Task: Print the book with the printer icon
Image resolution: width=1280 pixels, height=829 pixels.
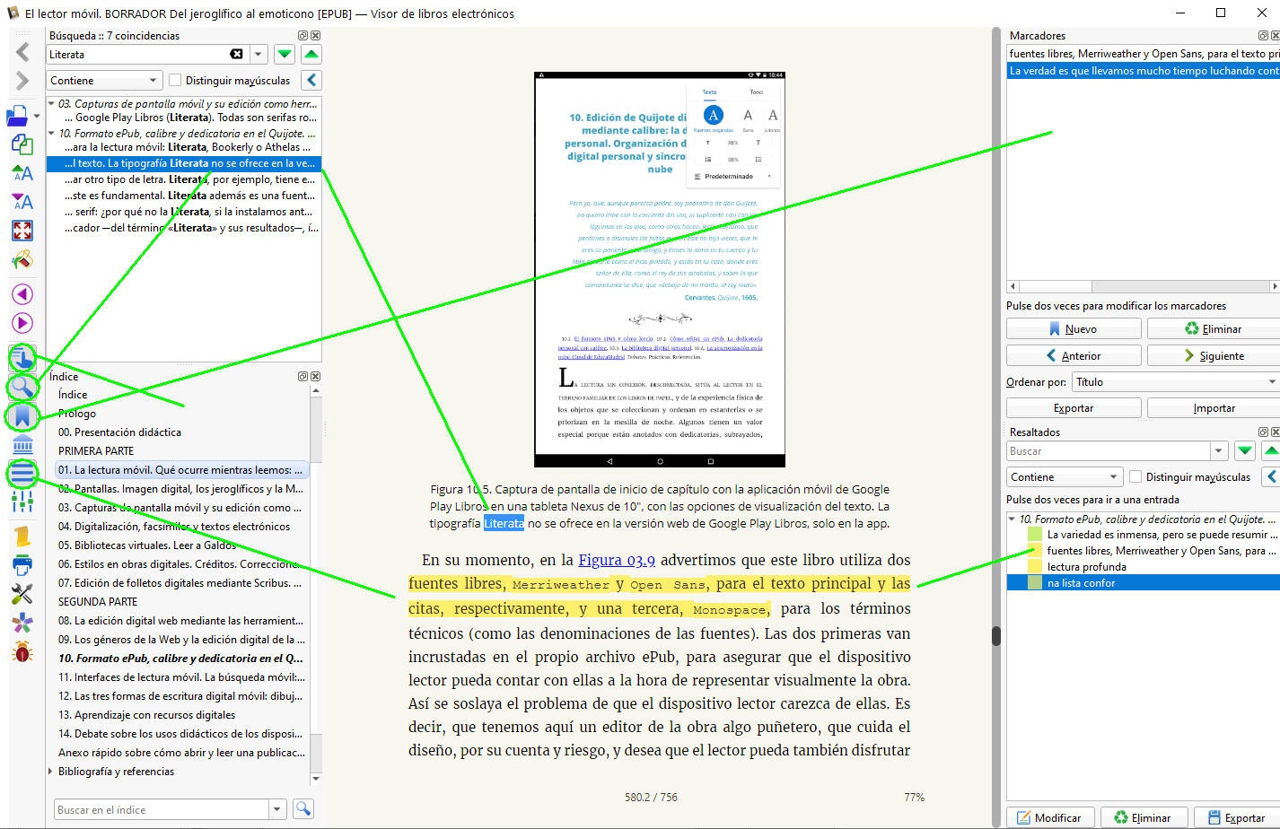Action: point(22,565)
